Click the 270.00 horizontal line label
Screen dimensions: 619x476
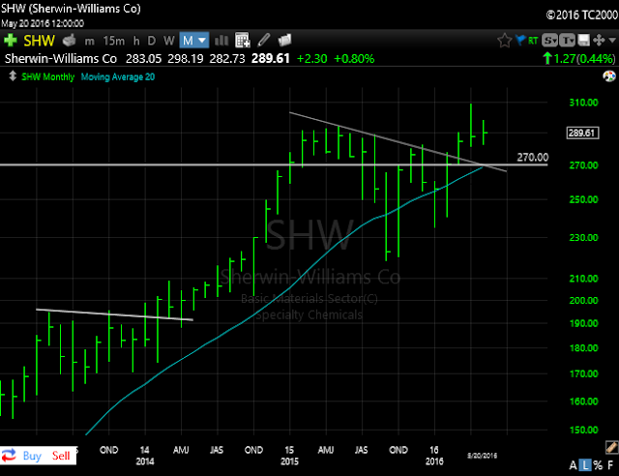click(533, 158)
